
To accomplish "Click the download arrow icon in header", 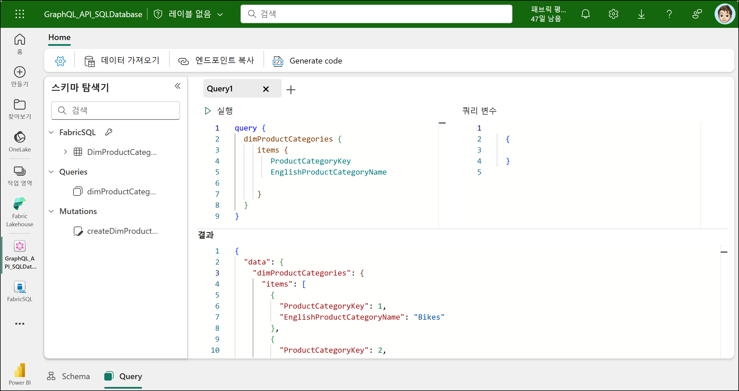I will pos(641,14).
